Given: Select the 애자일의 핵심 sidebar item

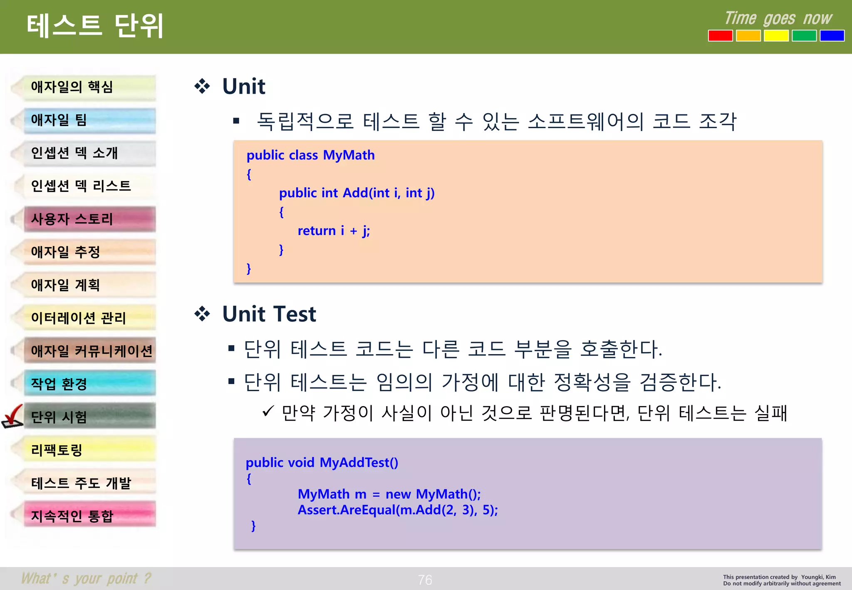Looking at the screenshot, I should [83, 87].
